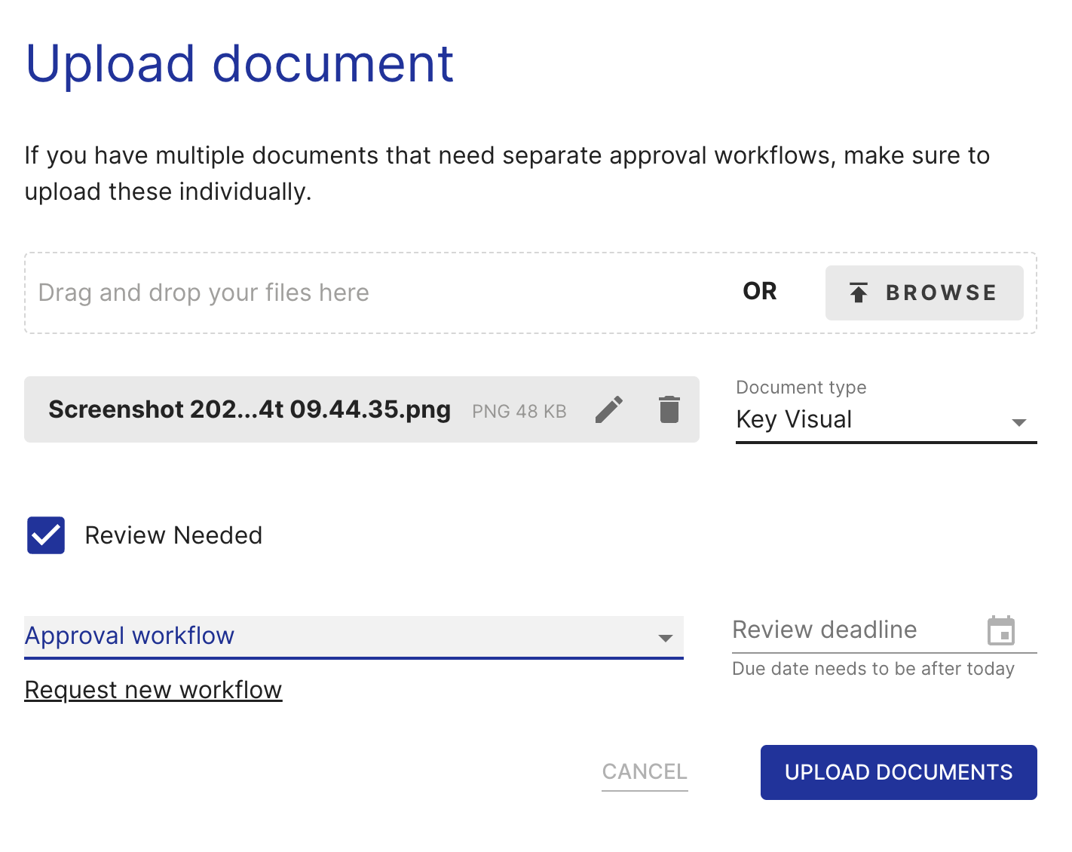Click the Review Needed label text

point(173,535)
